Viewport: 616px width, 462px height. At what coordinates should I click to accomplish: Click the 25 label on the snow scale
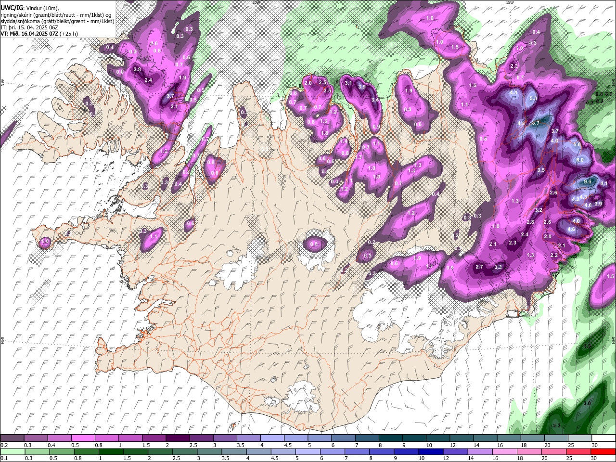pyautogui.click(x=570, y=445)
